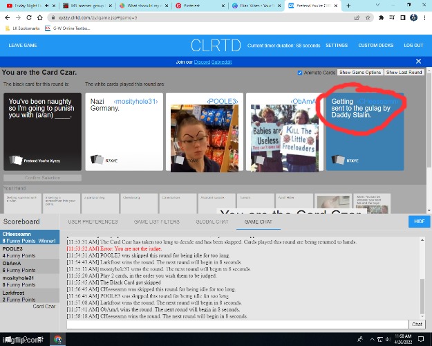The width and height of the screenshot is (432, 346).
Task: Toggle the Animate Cards checkbox
Action: click(299, 73)
